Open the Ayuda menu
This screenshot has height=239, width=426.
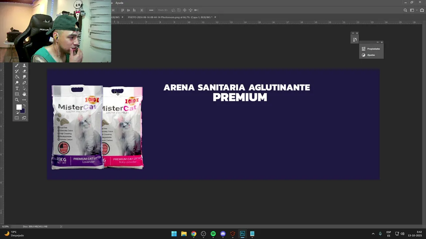coord(119,3)
